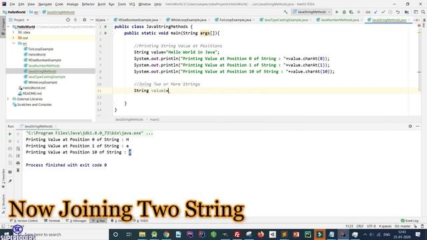Viewport: 427px width, 240px height.
Task: Click the run gutter arrow beside main method
Action: click(x=105, y=33)
